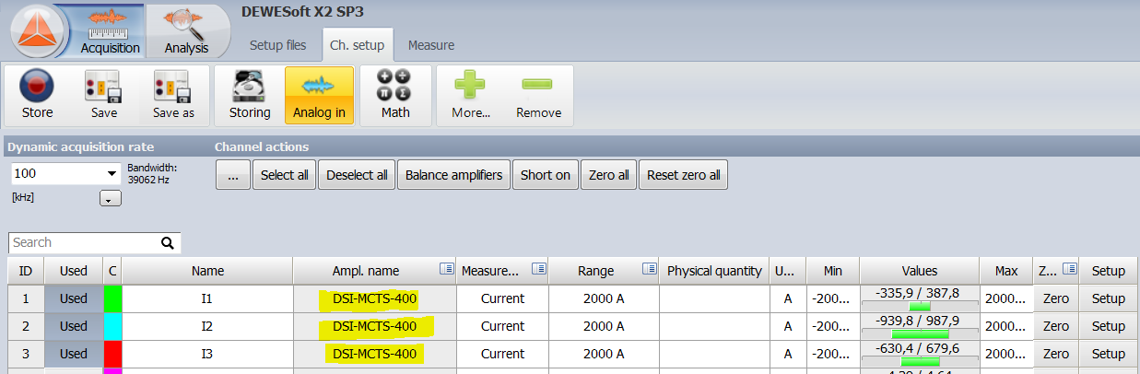This screenshot has width=1140, height=374.
Task: Click the Balance amplifiers button
Action: pyautogui.click(x=454, y=175)
